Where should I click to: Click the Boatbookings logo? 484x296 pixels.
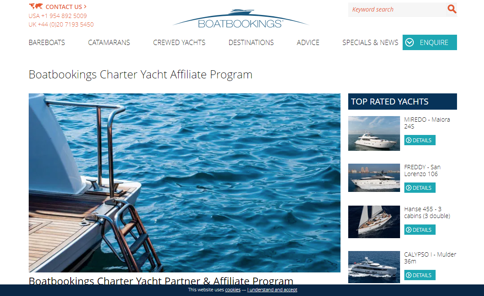click(x=240, y=19)
